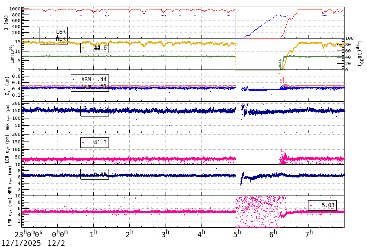Image resolution: width=367 pixels, height=247 pixels.
Task: Click the 80 tick on the Lsp axis
Action: coord(348,45)
